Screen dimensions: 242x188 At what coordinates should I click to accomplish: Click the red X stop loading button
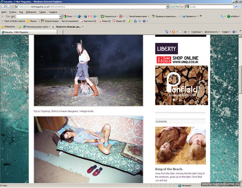(182, 7)
